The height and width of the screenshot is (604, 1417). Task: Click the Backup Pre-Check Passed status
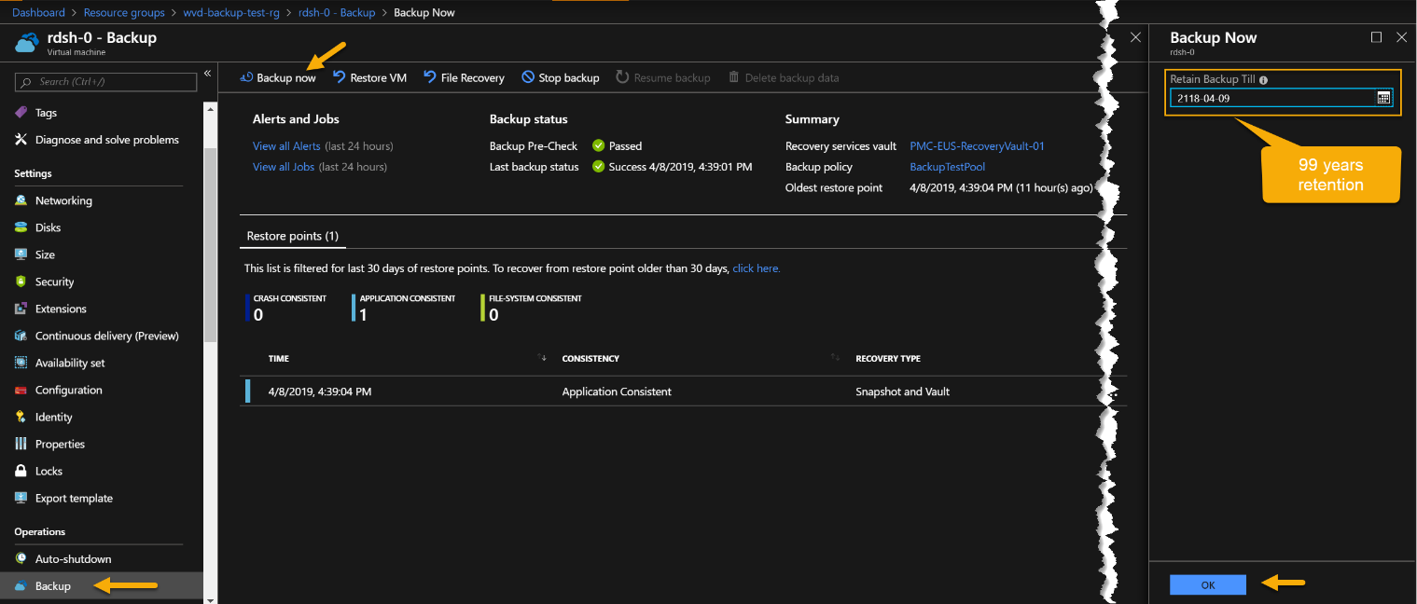pos(617,146)
